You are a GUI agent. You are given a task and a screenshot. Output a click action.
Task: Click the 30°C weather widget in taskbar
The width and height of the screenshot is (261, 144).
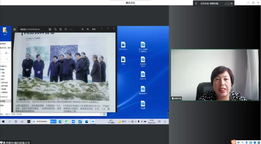122,122
